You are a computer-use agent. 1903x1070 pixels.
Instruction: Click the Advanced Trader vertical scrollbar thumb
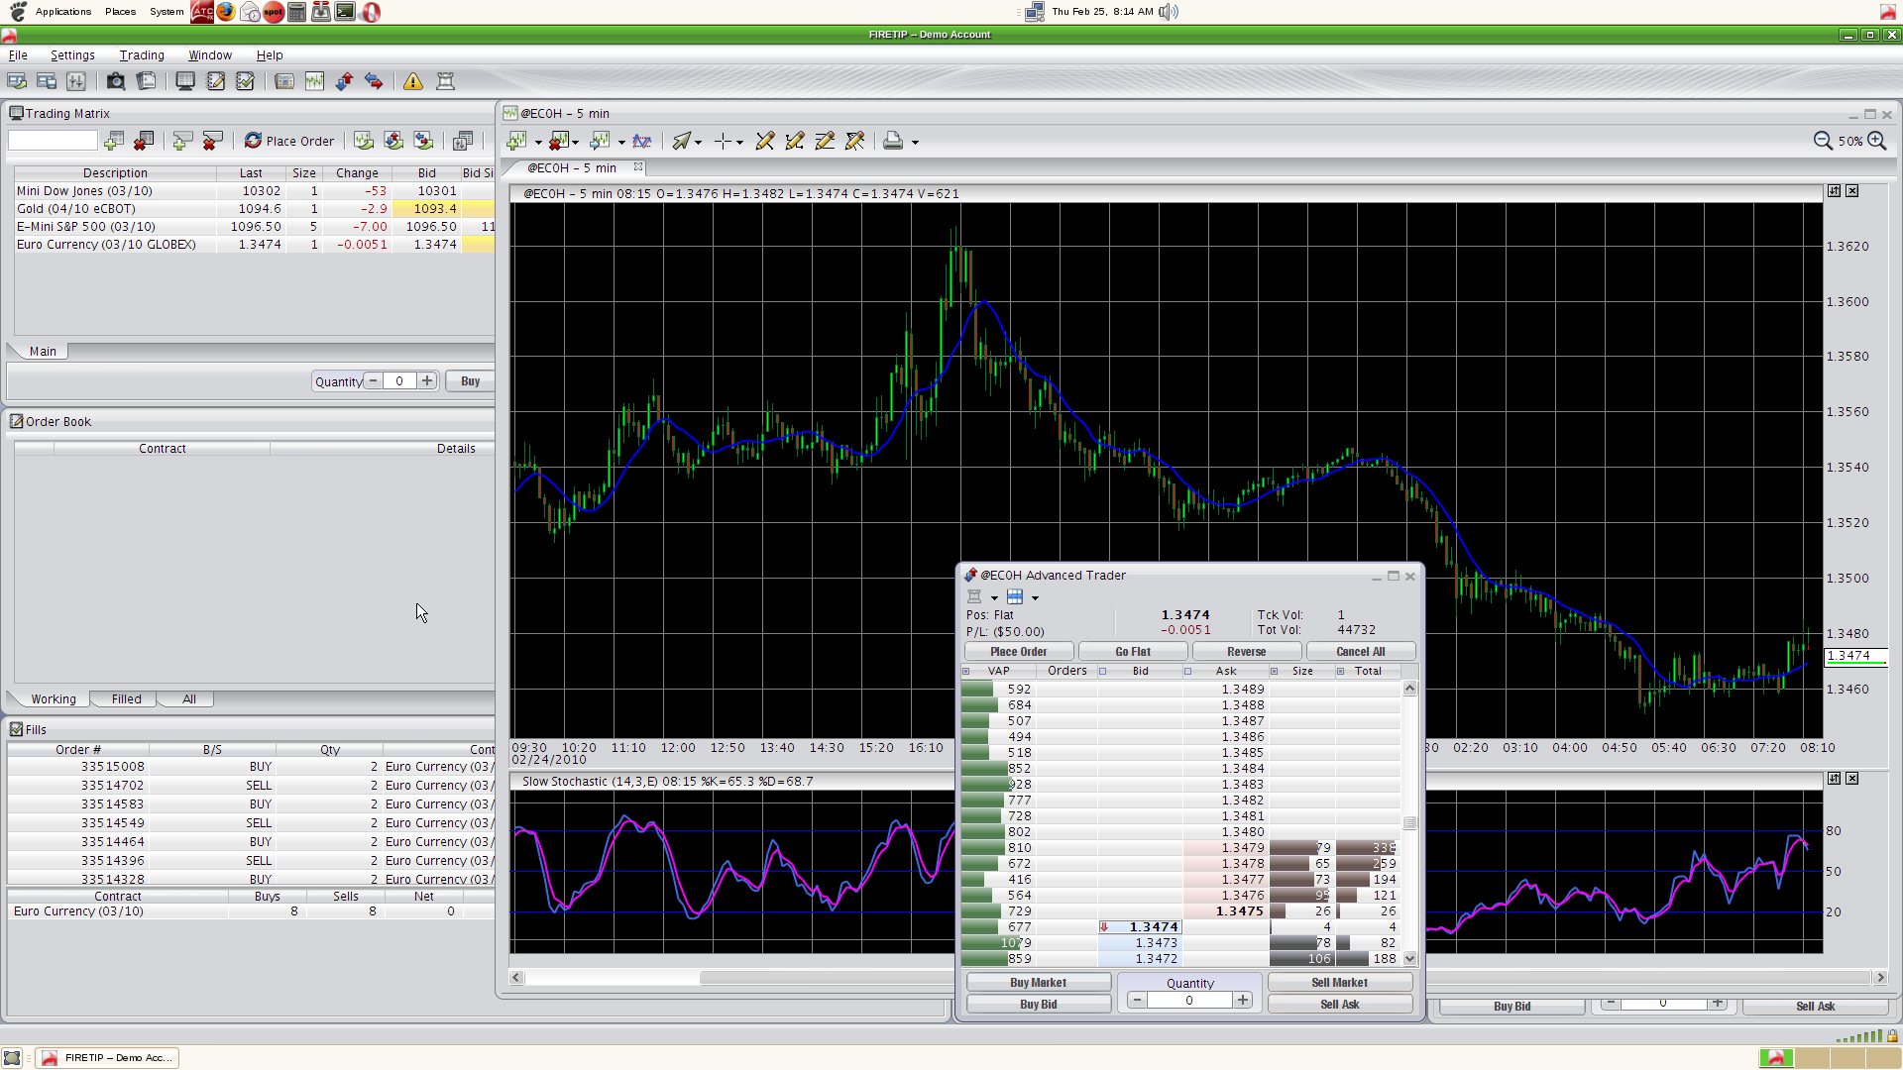[1409, 823]
